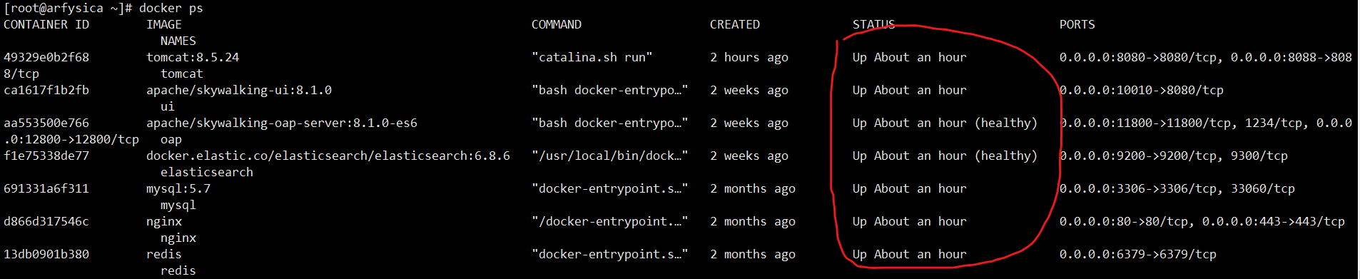This screenshot has width=1360, height=279.
Task: Click container ID 13db0901b380
Action: pyautogui.click(x=46, y=255)
